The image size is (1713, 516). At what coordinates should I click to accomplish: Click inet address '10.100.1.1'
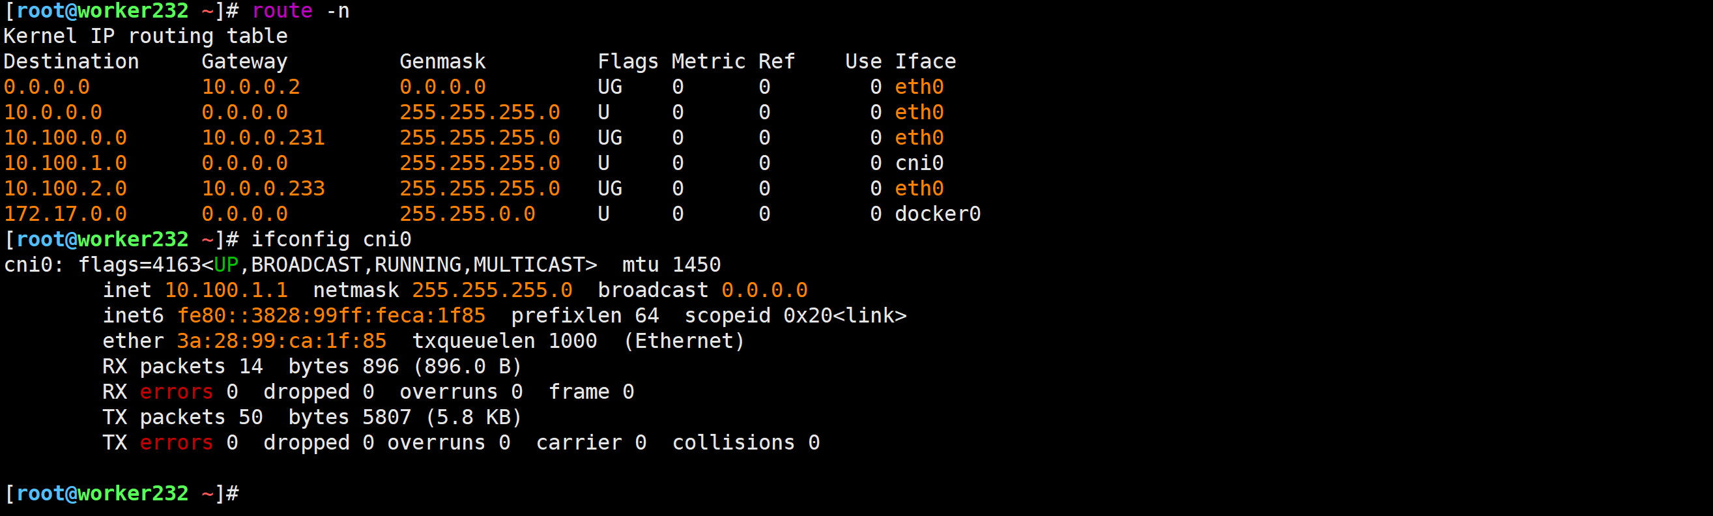[226, 290]
